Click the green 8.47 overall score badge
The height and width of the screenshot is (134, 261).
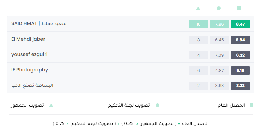[240, 24]
